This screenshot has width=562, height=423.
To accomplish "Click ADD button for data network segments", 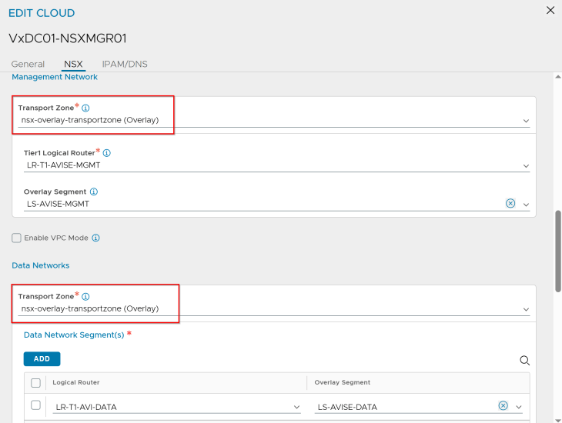I will (x=42, y=359).
